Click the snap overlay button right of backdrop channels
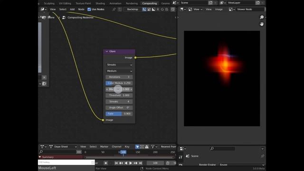The height and width of the screenshot is (171, 304). tap(172, 9)
